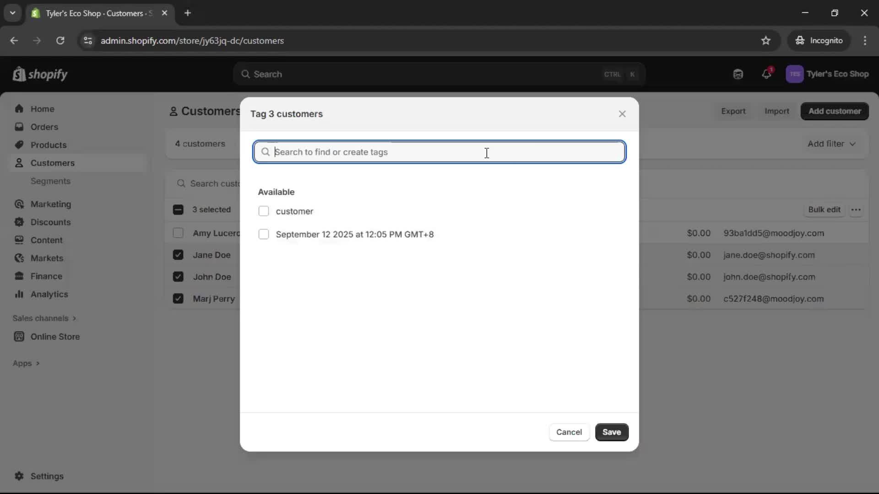Expand the Sales channels section

[x=44, y=318]
